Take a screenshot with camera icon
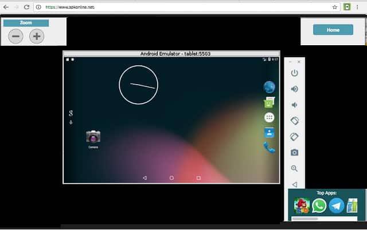The image size is (367, 230). pyautogui.click(x=294, y=153)
